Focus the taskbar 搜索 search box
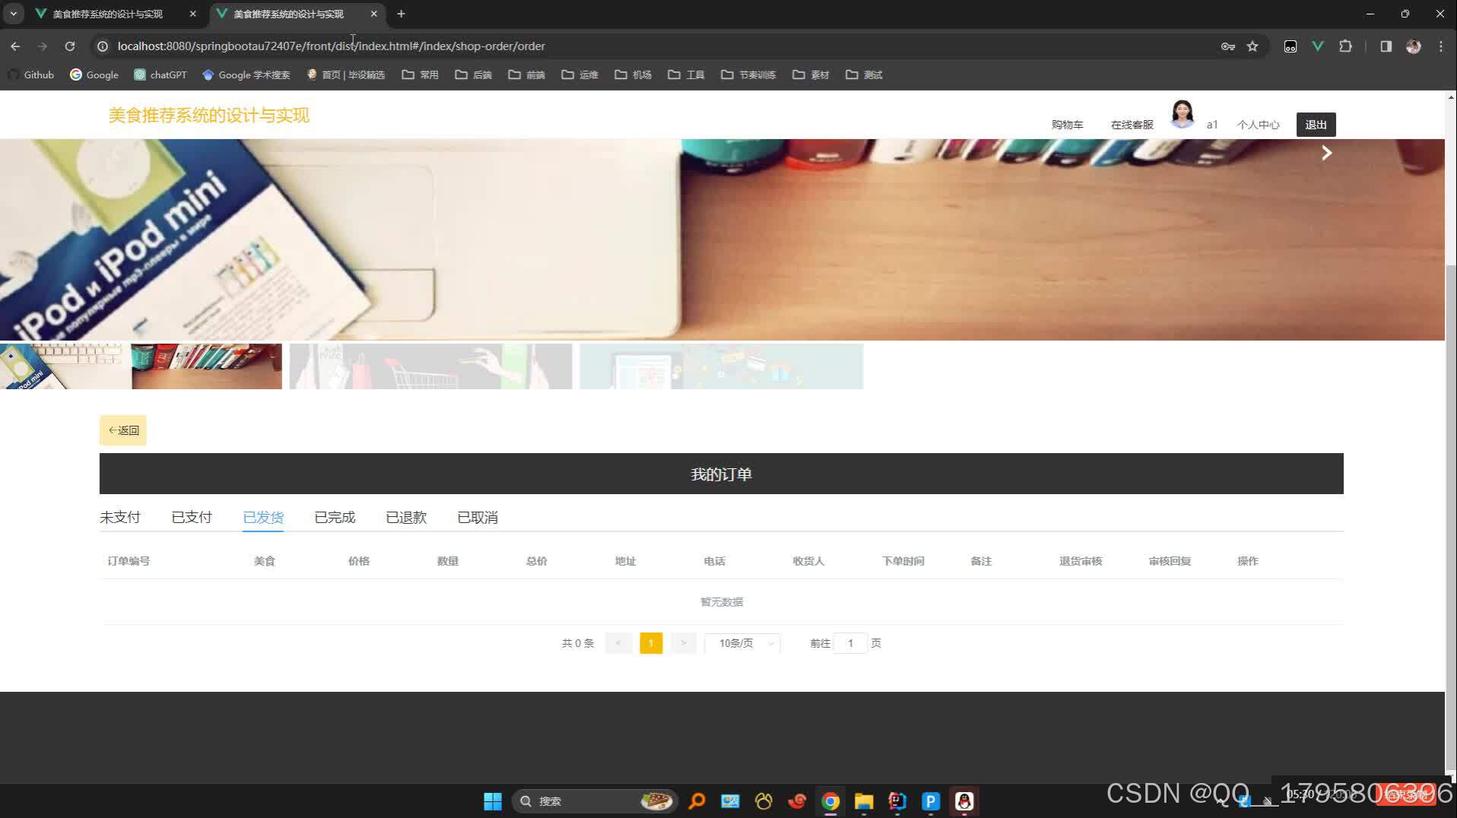The height and width of the screenshot is (818, 1457). (595, 801)
